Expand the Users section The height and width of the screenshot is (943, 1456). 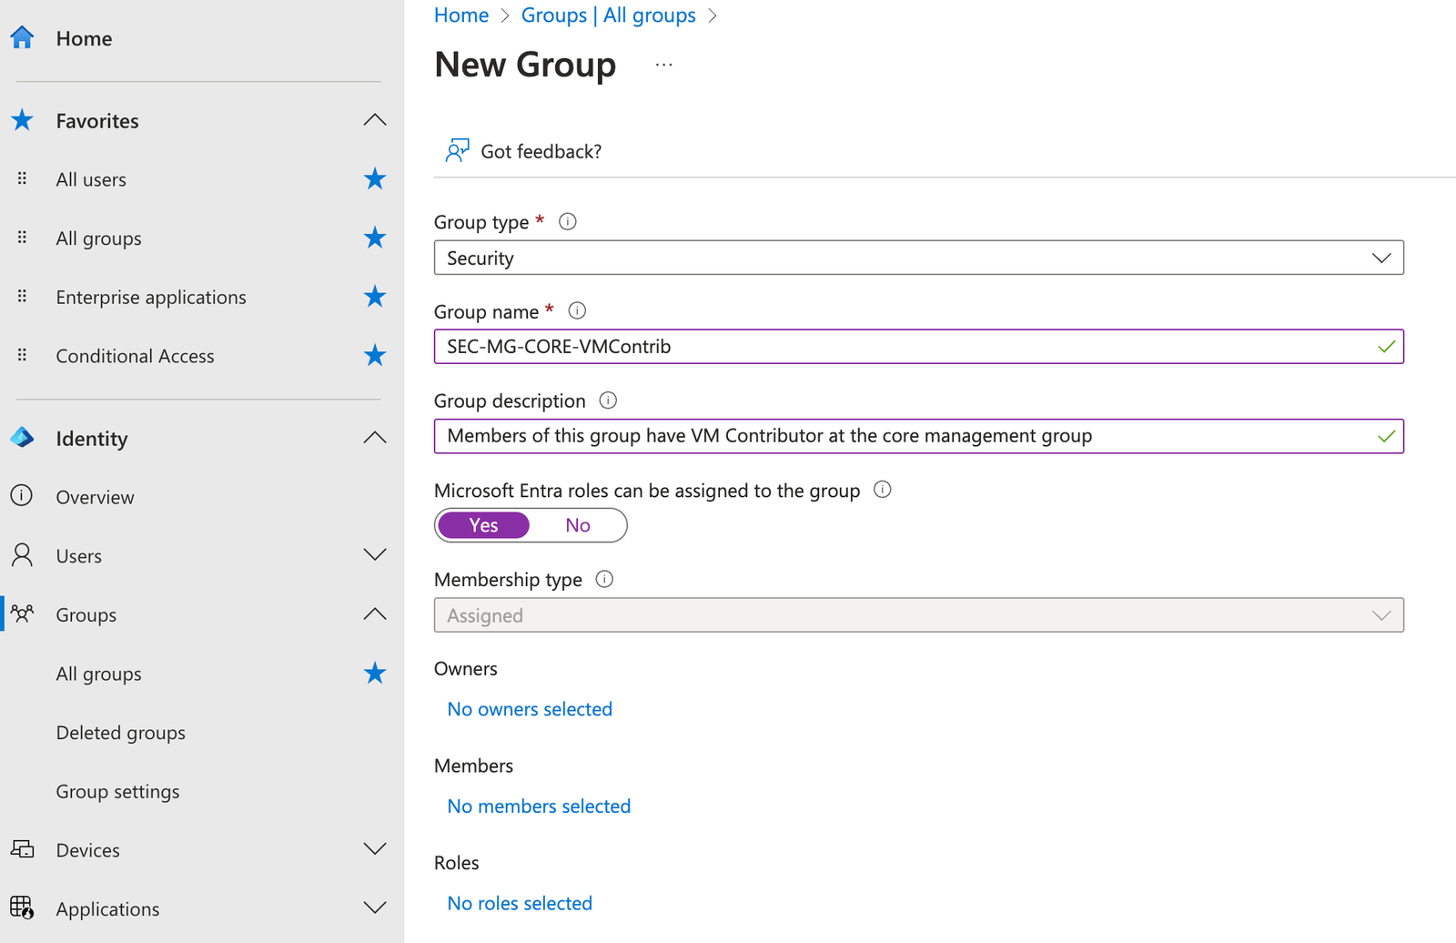click(375, 554)
